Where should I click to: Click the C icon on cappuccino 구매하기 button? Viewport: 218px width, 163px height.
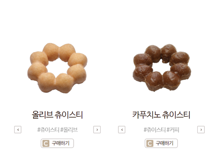point(150,143)
